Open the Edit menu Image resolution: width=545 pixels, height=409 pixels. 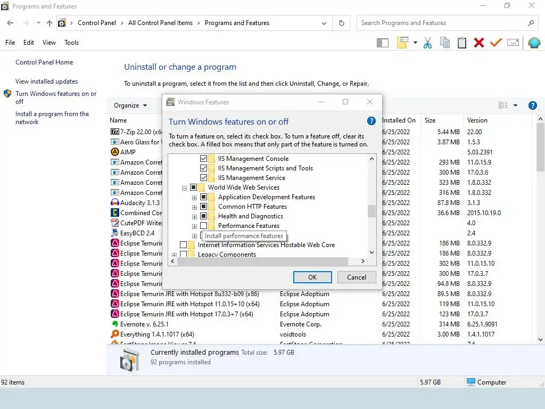coord(29,43)
